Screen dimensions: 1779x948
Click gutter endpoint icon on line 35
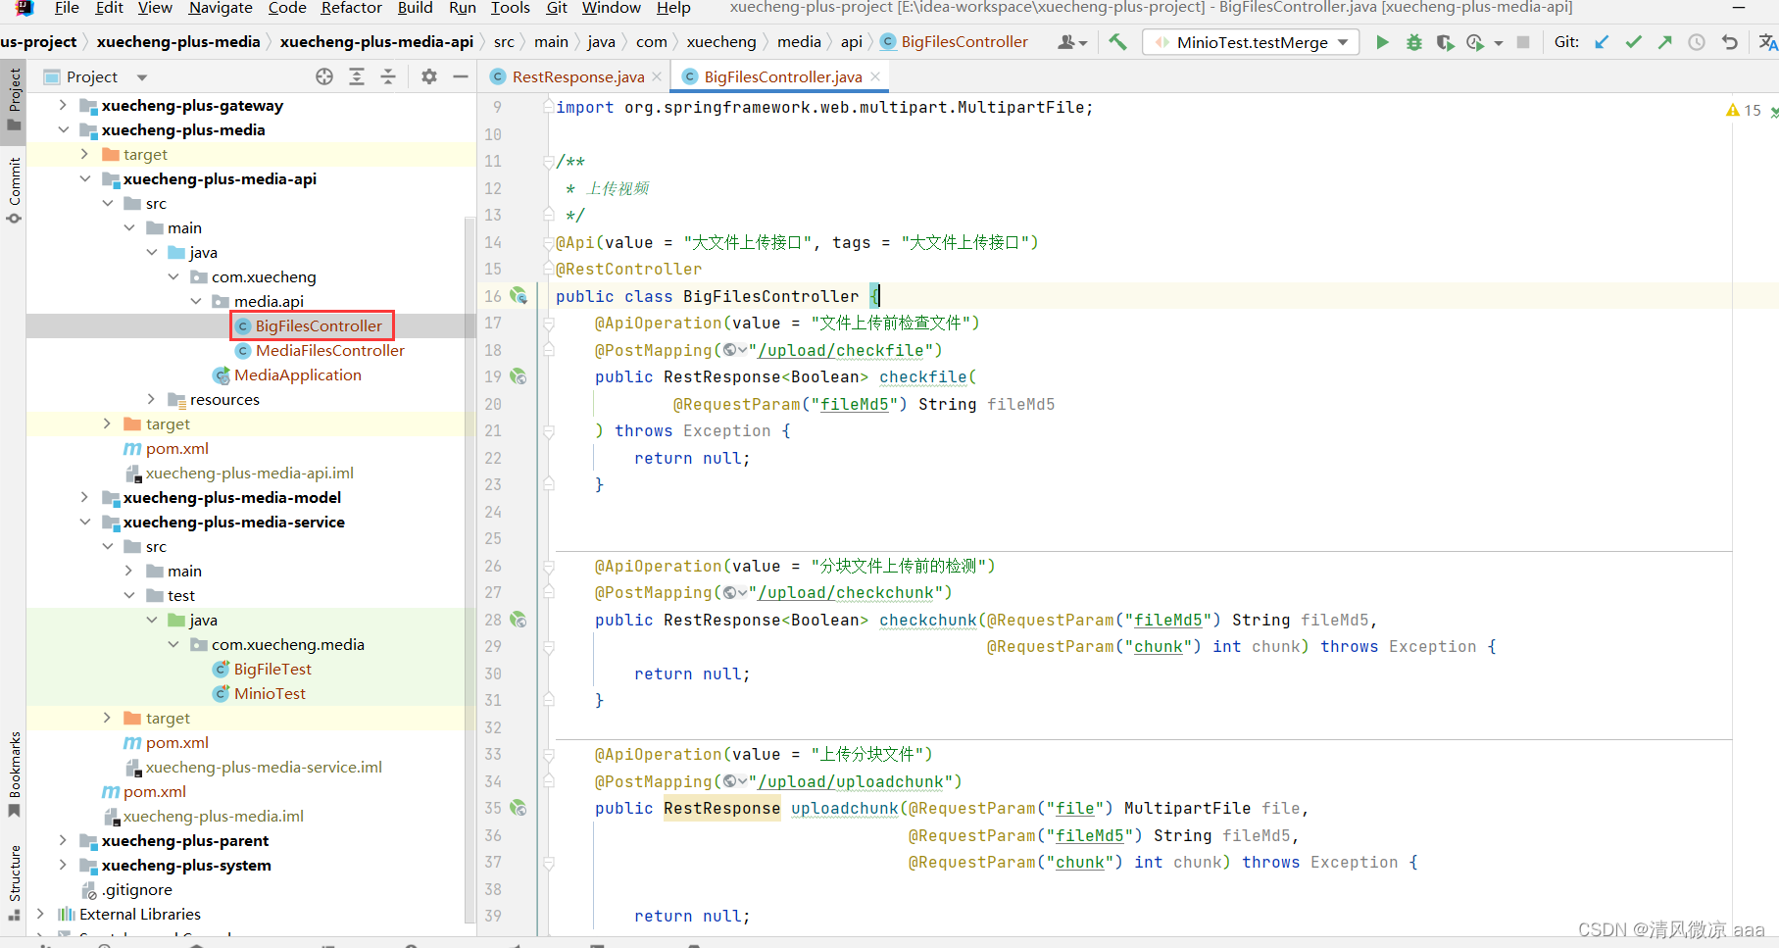[x=519, y=808]
